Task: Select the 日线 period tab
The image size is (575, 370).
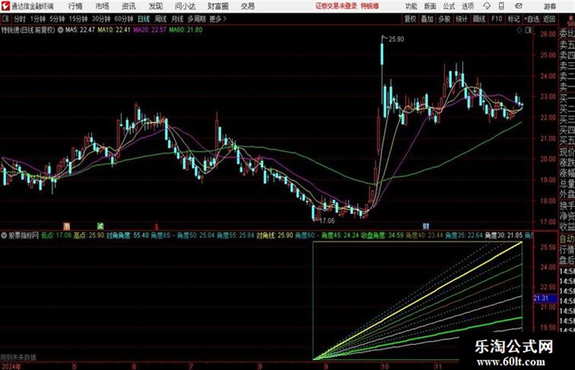Action: [144, 19]
